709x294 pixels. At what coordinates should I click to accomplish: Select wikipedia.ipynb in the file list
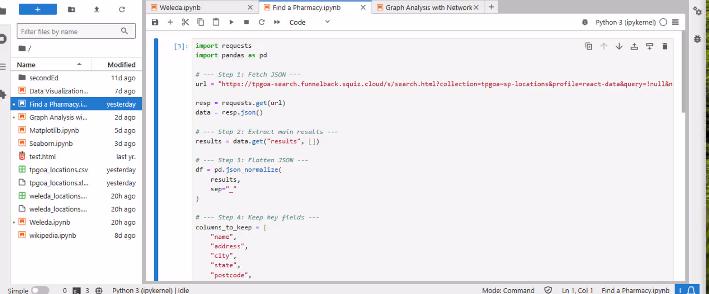(x=76, y=235)
